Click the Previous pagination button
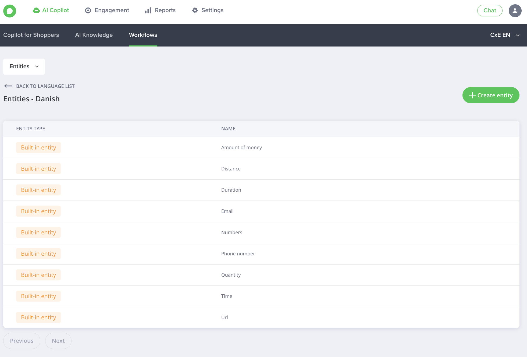Screen dimensions: 527x357 pyautogui.click(x=22, y=341)
